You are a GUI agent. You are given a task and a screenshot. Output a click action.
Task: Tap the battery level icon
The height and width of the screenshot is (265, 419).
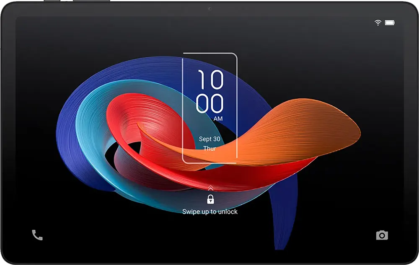point(390,23)
